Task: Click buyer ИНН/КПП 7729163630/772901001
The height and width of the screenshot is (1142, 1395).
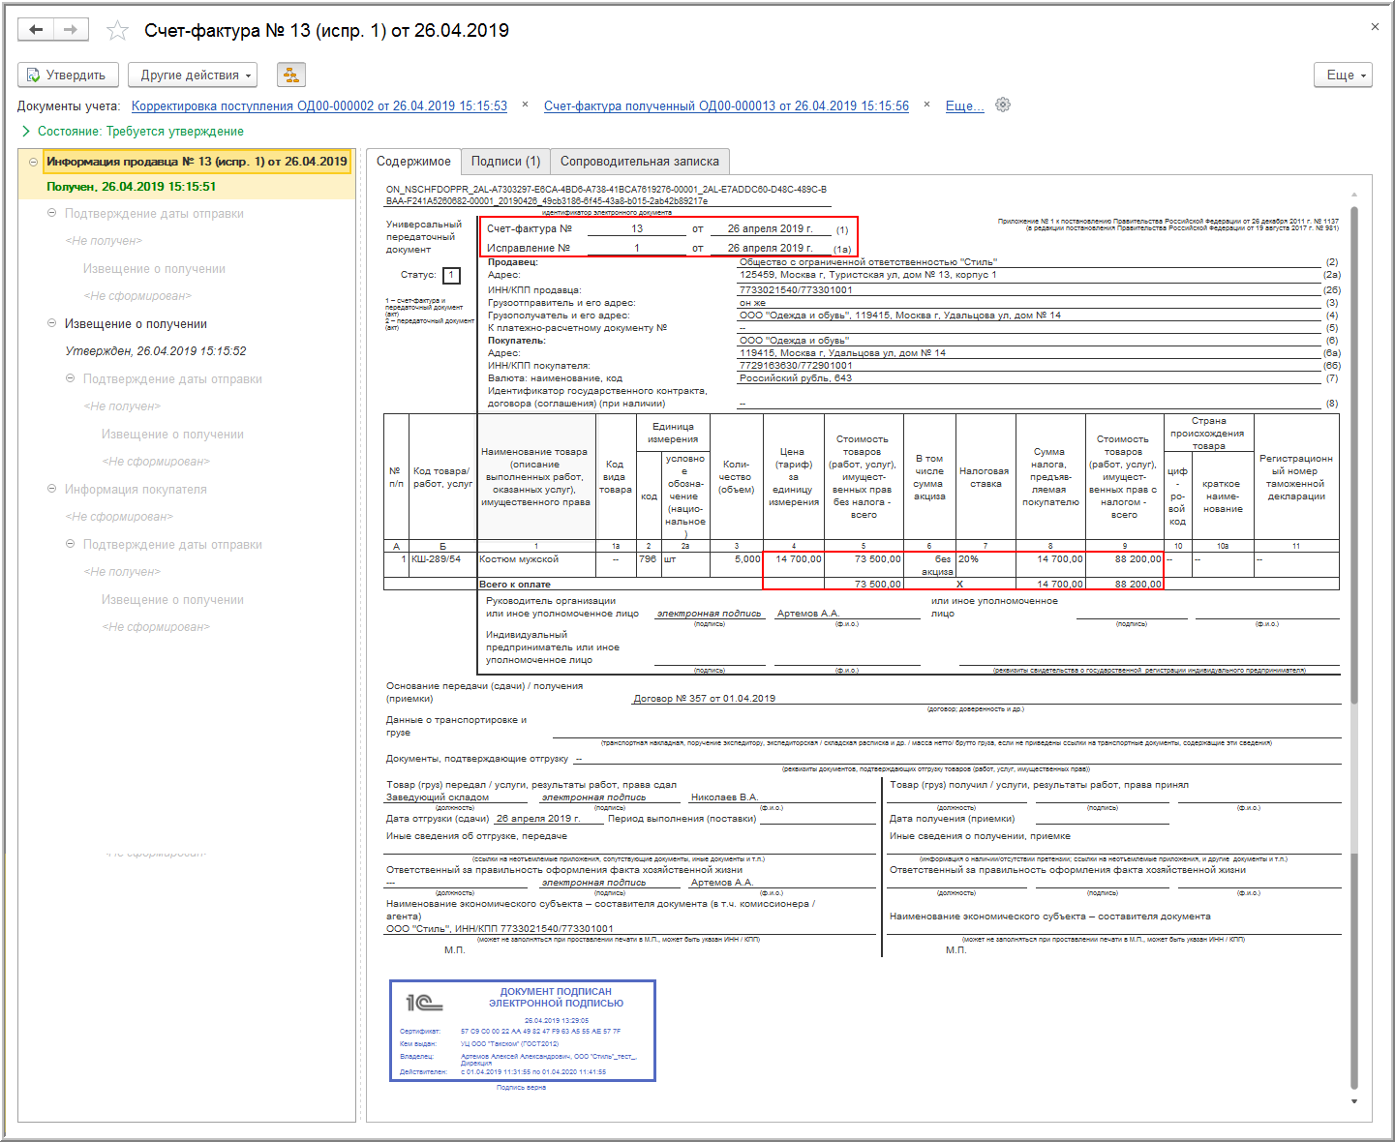Action: point(796,366)
